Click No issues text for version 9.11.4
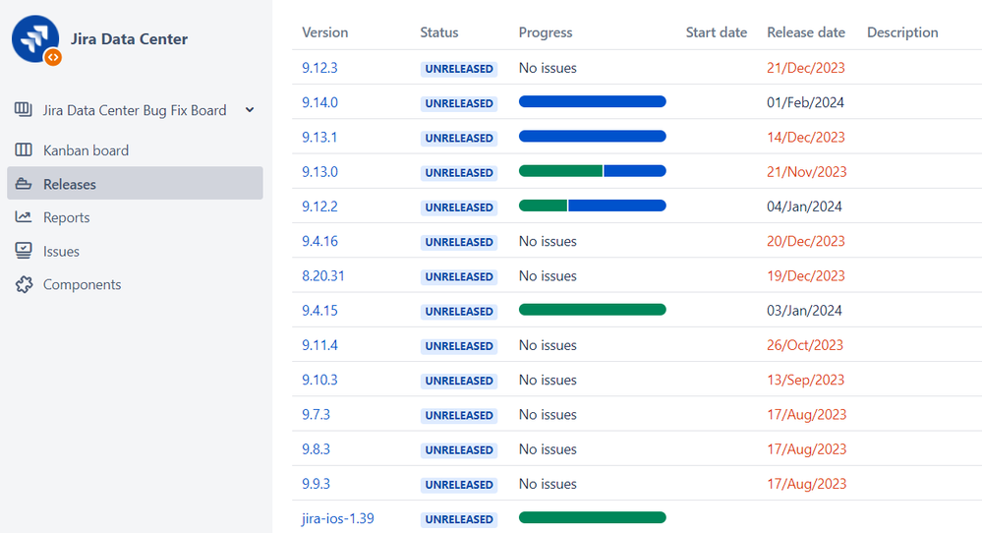 pos(548,345)
